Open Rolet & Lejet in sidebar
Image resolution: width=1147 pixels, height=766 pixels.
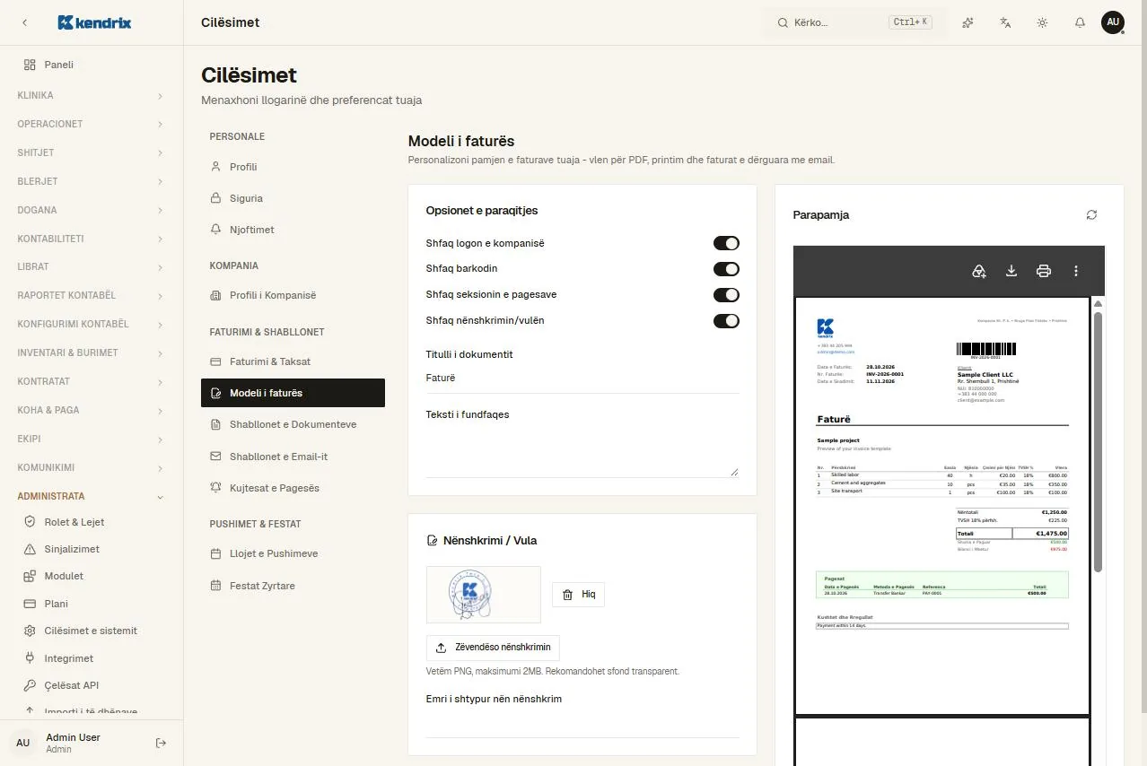point(92,522)
